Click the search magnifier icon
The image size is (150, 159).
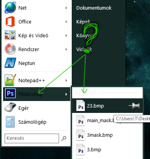pos(64,138)
